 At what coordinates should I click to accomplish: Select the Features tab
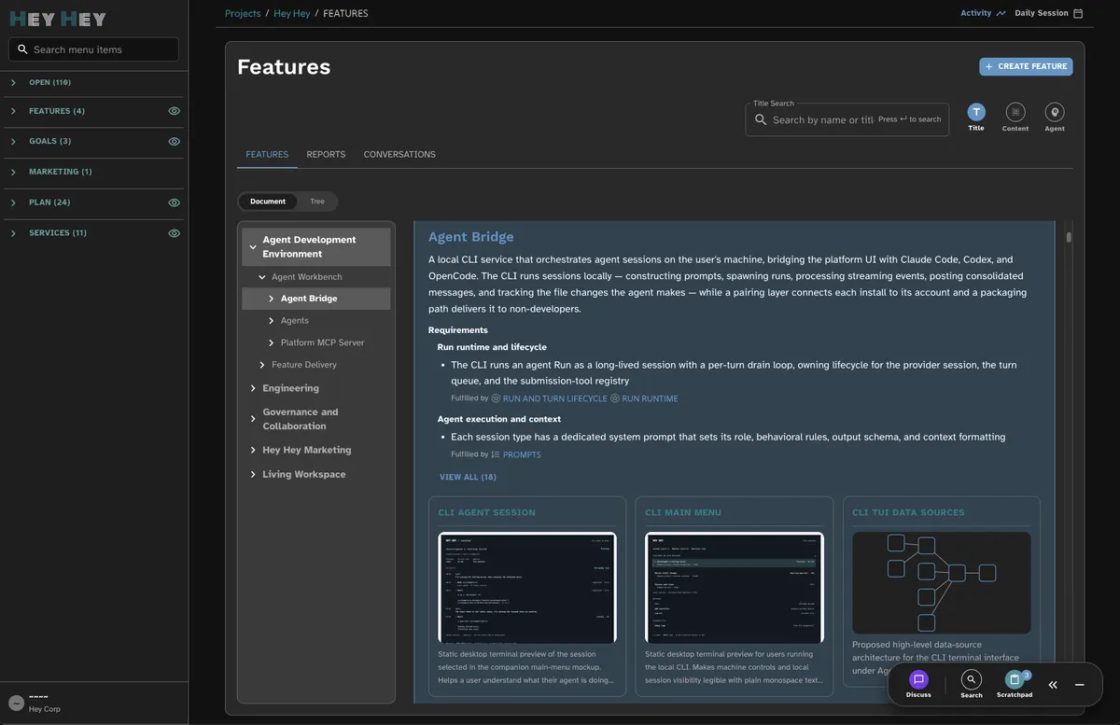pos(267,155)
